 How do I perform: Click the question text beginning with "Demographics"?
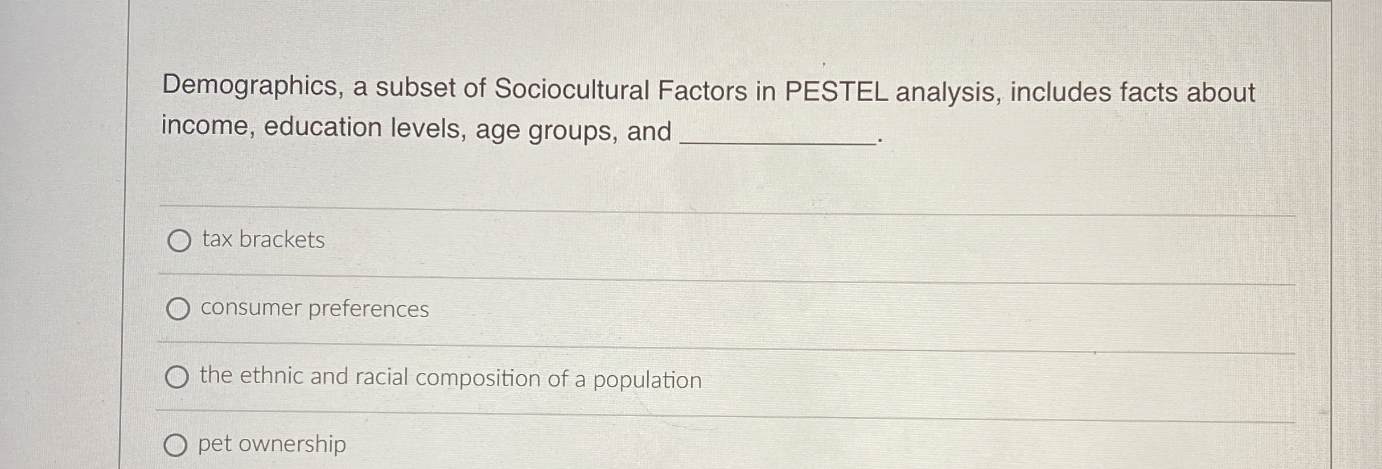709,109
